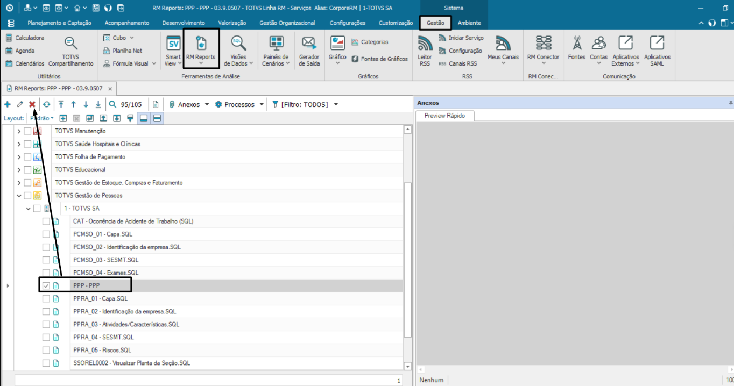The width and height of the screenshot is (734, 386).
Task: Open the Customização ribbon tab
Action: pos(396,23)
